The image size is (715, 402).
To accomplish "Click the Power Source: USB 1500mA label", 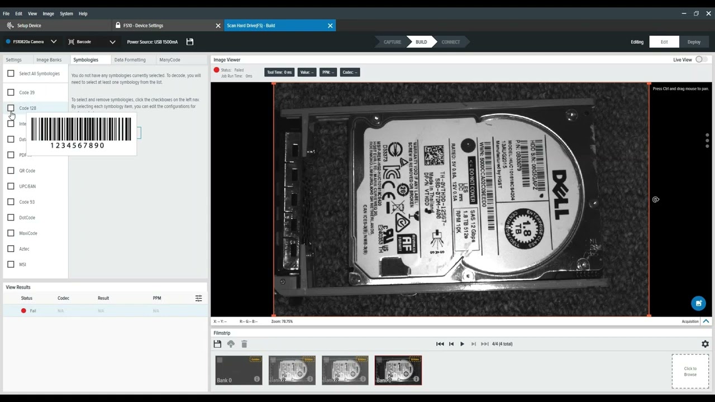I will (x=152, y=42).
